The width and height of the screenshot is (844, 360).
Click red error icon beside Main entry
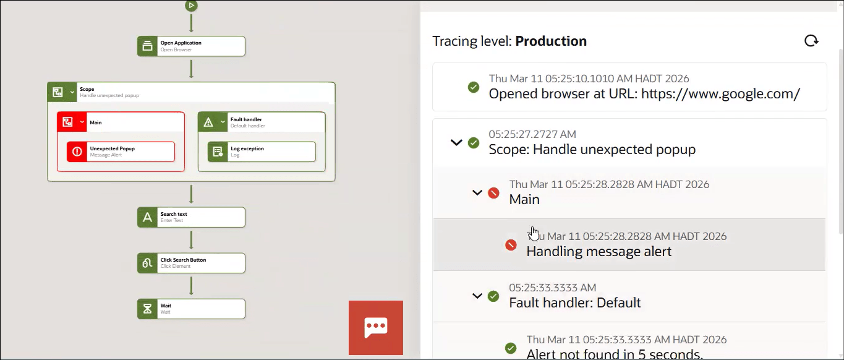coord(493,193)
